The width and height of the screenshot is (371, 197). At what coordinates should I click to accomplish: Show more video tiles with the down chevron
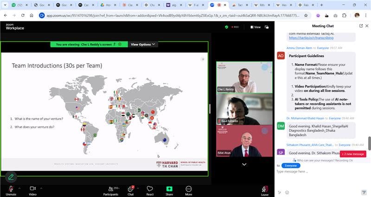[x=244, y=165]
